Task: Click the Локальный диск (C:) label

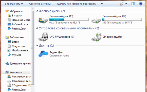Action: click(x=61, y=16)
